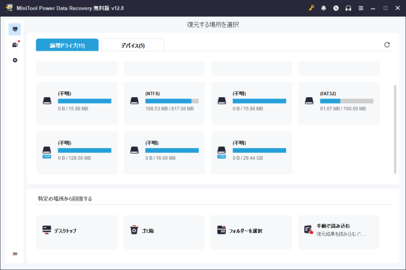Expand the sidebar with red double-arrow
406x270 pixels.
15,254
